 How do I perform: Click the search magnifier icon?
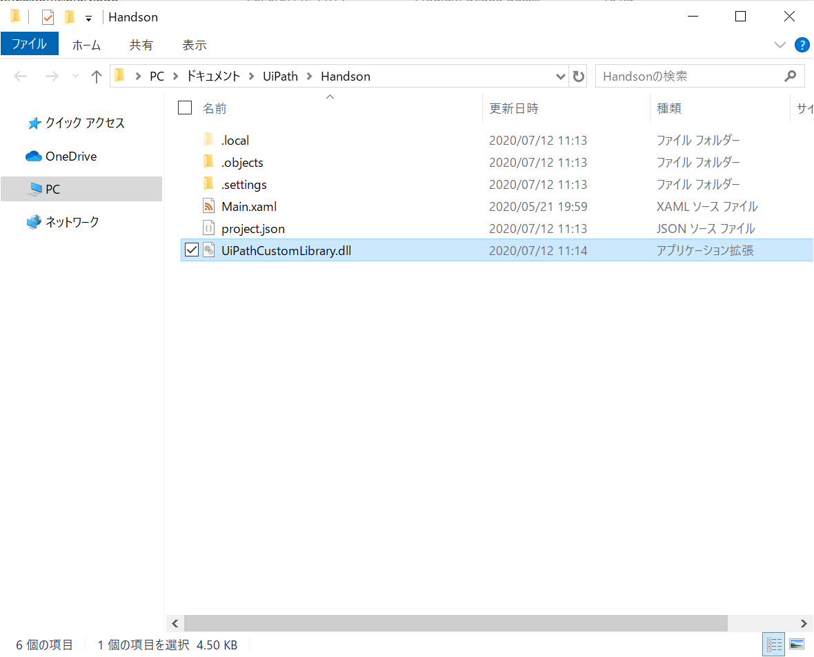tap(791, 77)
